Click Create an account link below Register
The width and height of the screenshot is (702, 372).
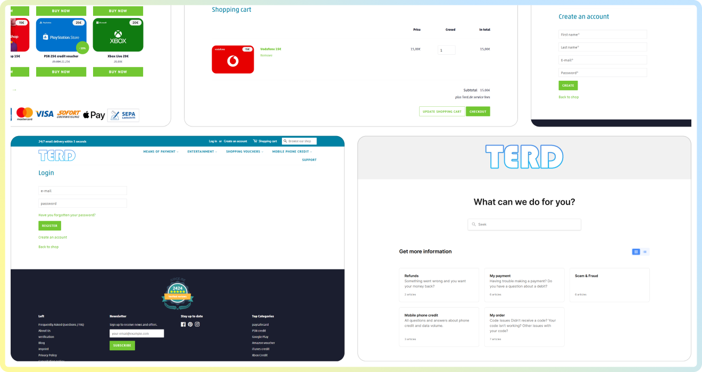pyautogui.click(x=53, y=238)
